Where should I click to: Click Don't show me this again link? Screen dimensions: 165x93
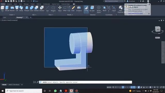(135, 13)
